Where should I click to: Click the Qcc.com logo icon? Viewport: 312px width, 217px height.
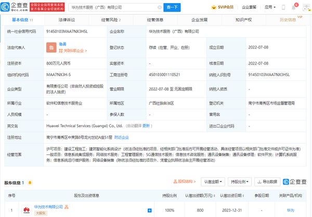tap(5, 7)
